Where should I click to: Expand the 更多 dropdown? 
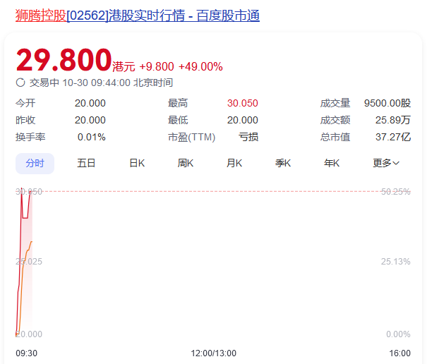coord(386,163)
